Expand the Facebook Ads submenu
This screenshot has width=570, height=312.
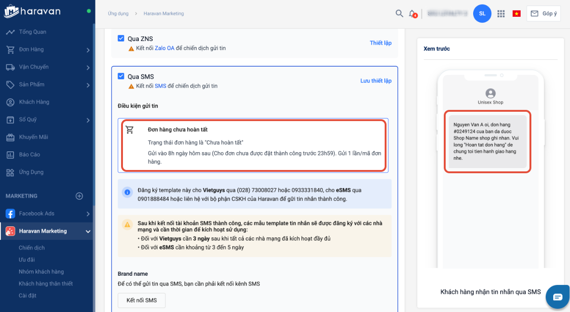pos(88,214)
